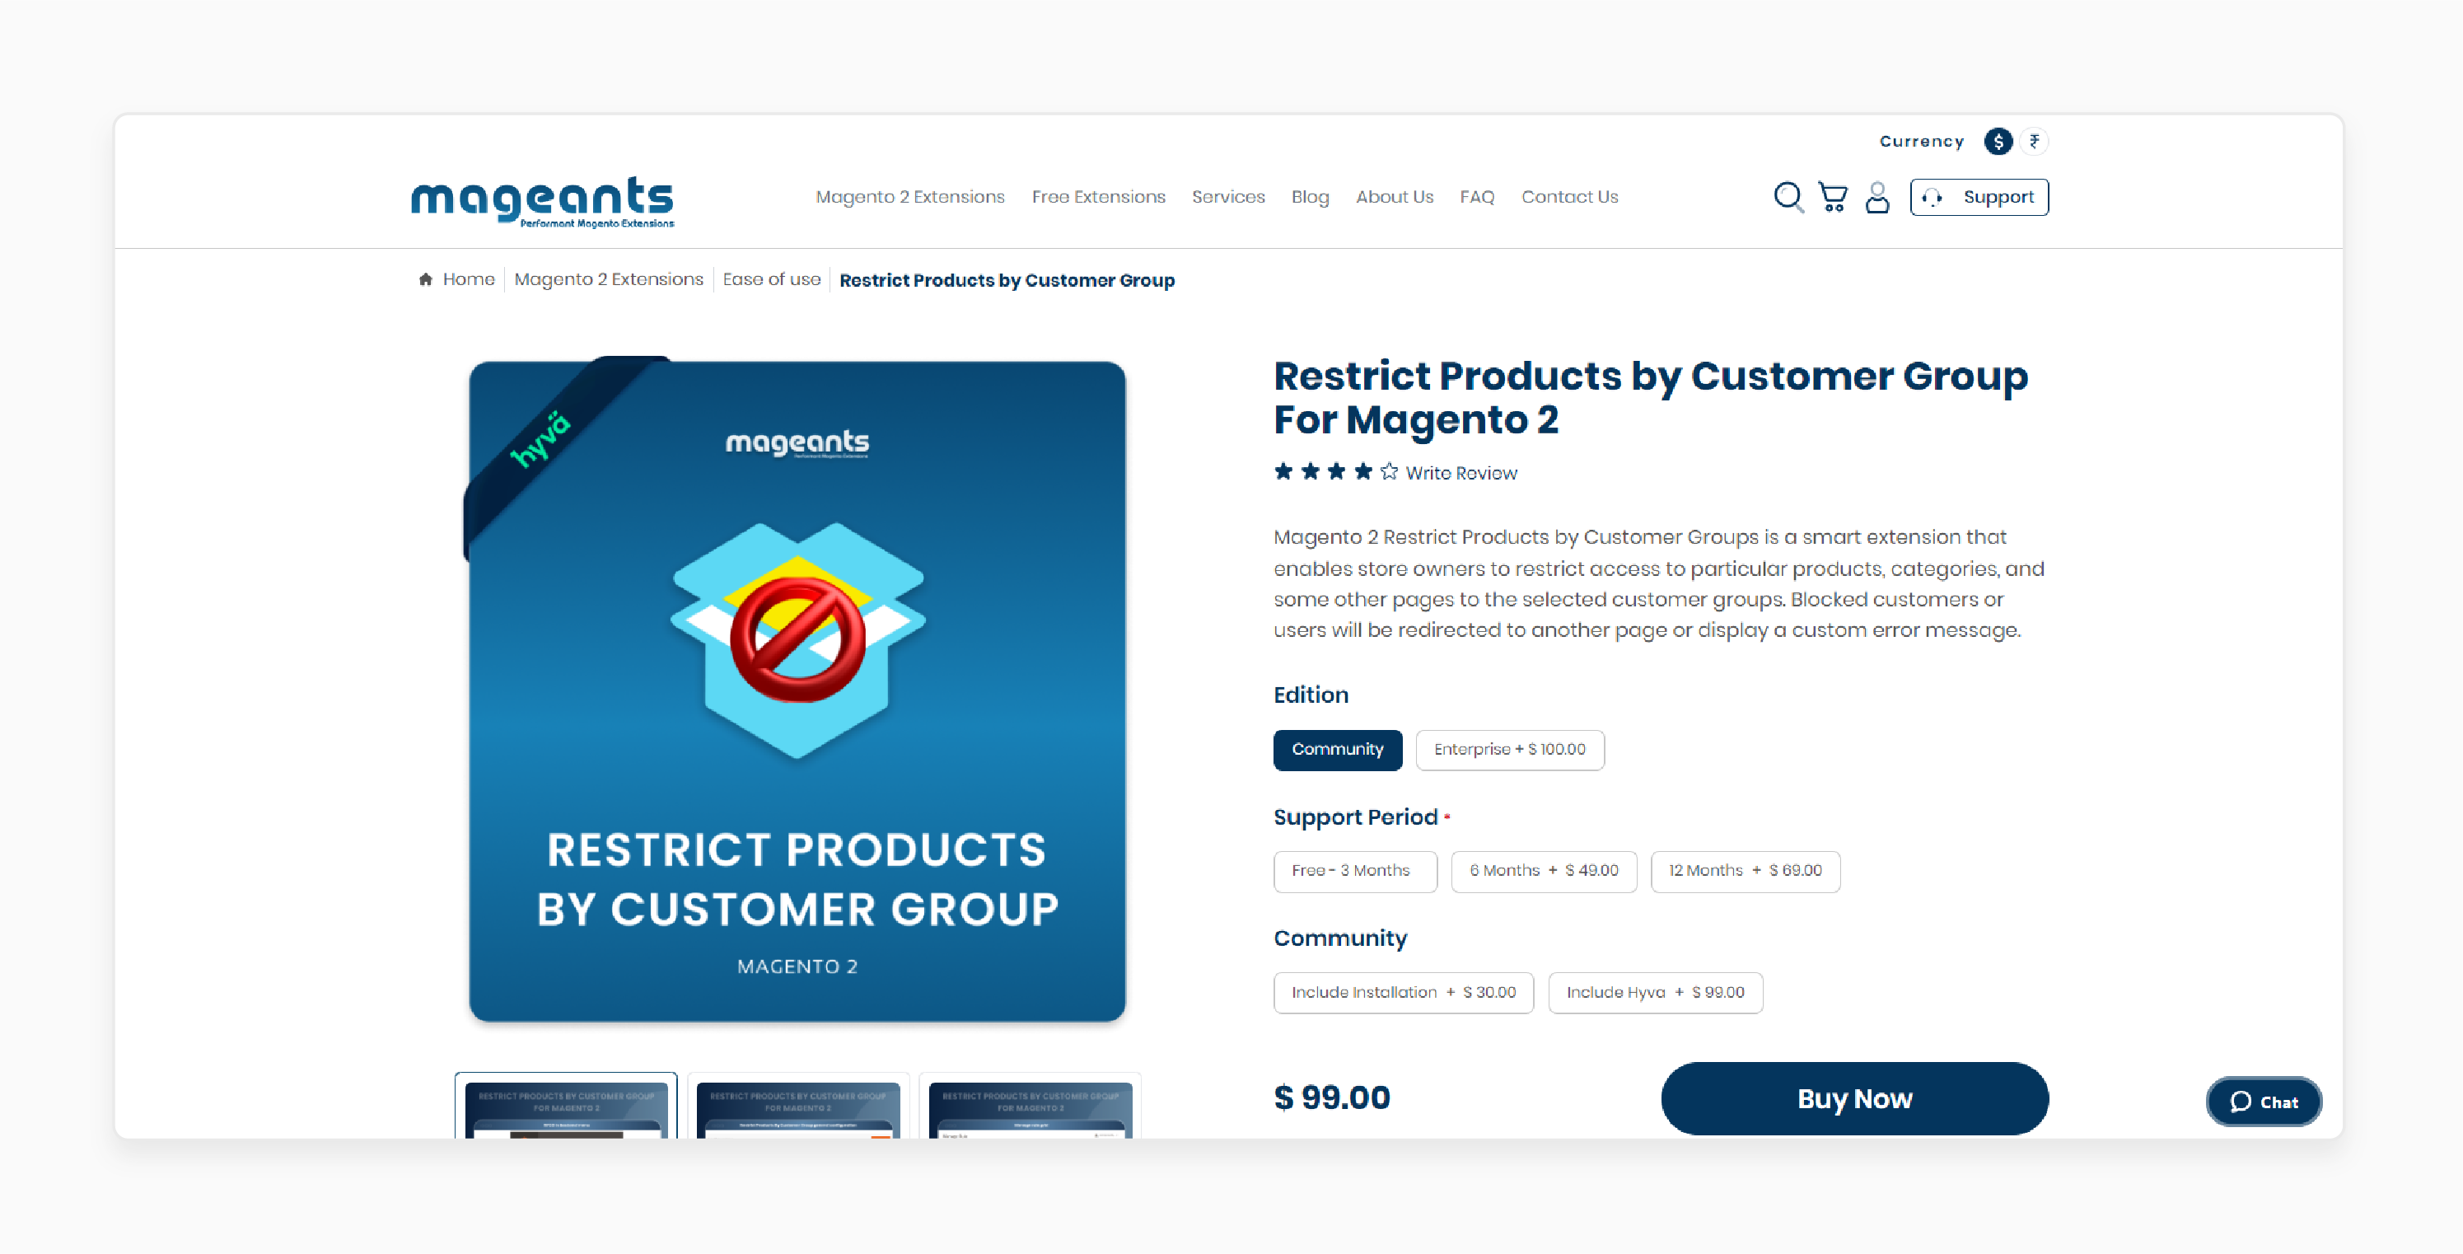Click the Hyva ribbon badge
Screen dimensions: 2463x1254
(540, 439)
